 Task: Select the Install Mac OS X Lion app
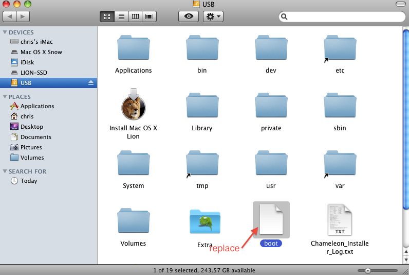133,104
